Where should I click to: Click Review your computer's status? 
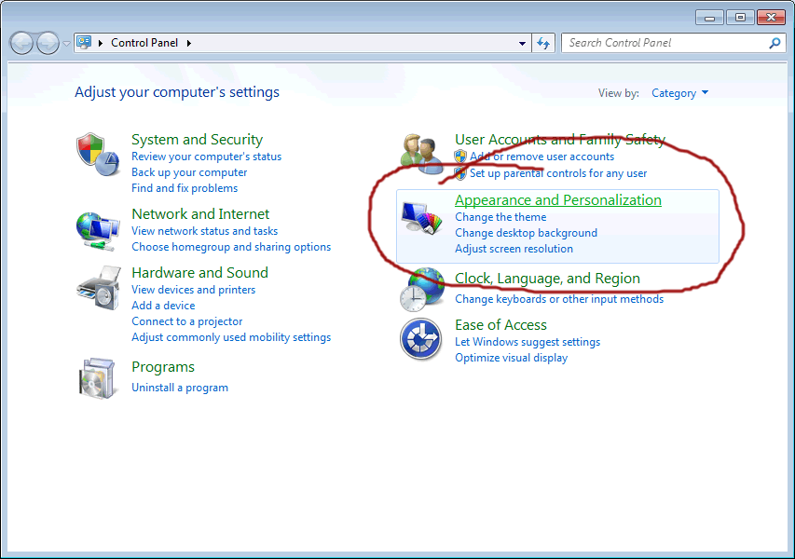pyautogui.click(x=206, y=157)
